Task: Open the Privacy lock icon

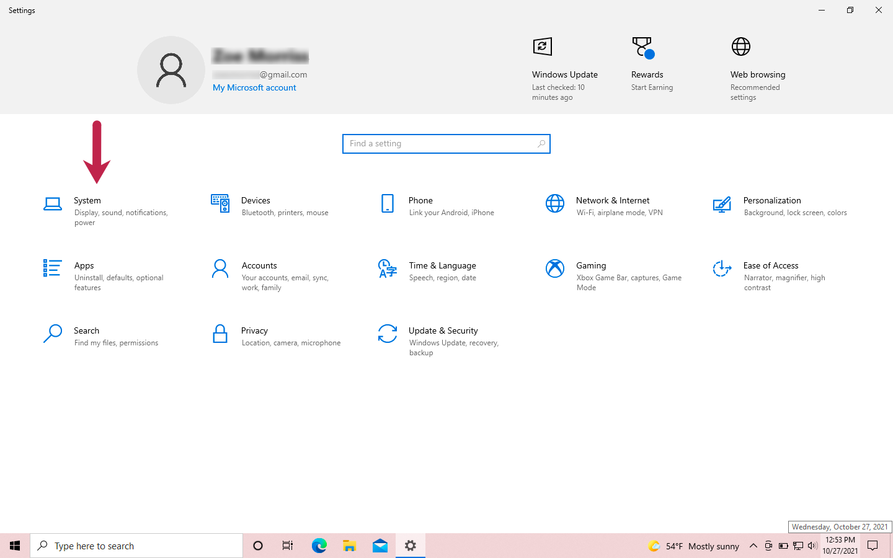Action: 220,334
